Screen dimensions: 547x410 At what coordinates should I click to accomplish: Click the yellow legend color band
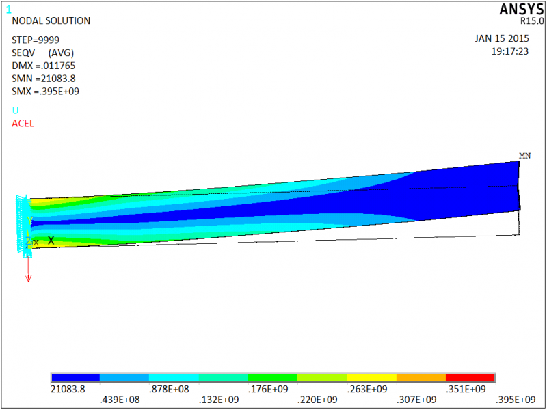pos(372,378)
